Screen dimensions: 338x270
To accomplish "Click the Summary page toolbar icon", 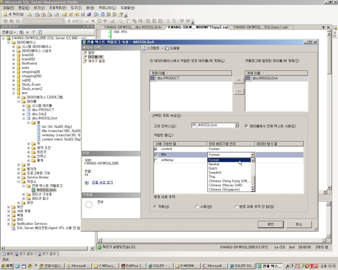I will pyautogui.click(x=103, y=15).
